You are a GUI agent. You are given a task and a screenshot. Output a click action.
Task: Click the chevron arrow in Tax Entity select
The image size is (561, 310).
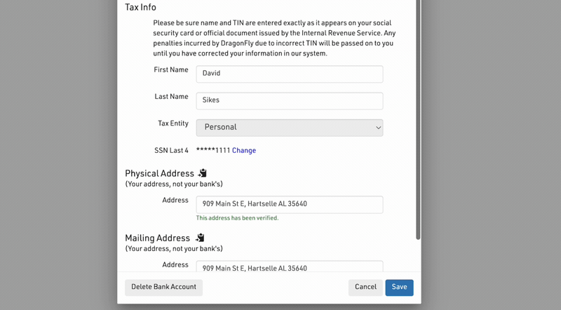click(378, 128)
